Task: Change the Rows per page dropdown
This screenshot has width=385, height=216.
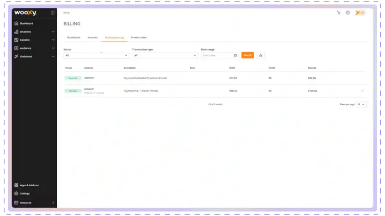Action: [x=361, y=104]
